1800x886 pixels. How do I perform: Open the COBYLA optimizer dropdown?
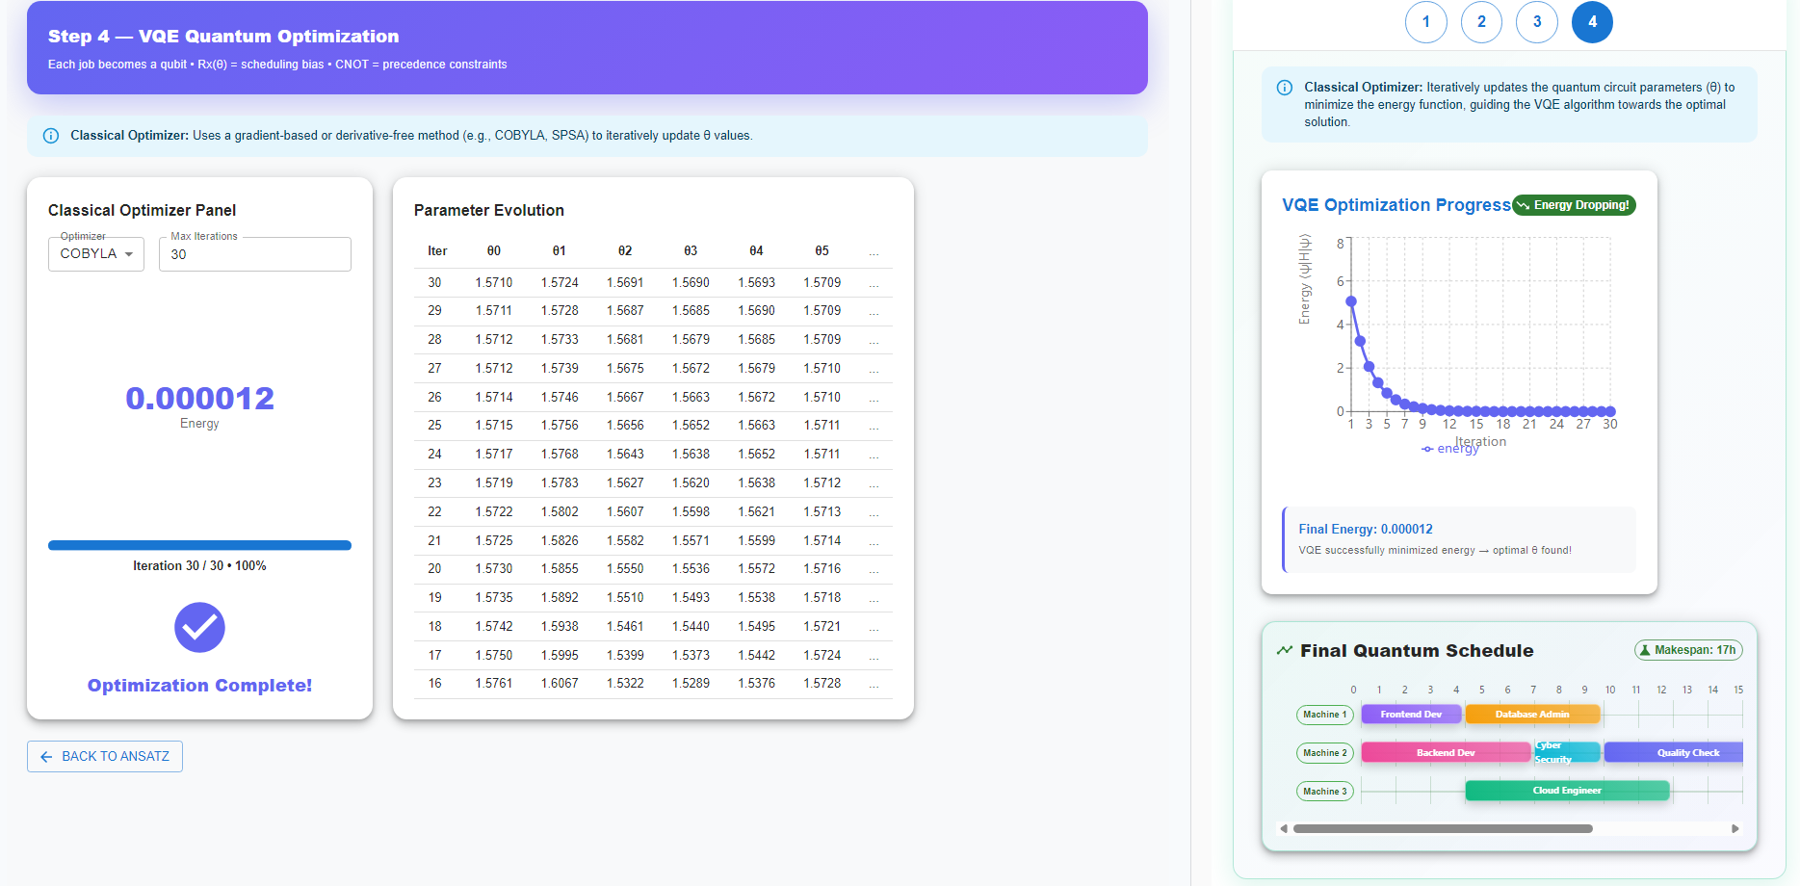coord(96,254)
